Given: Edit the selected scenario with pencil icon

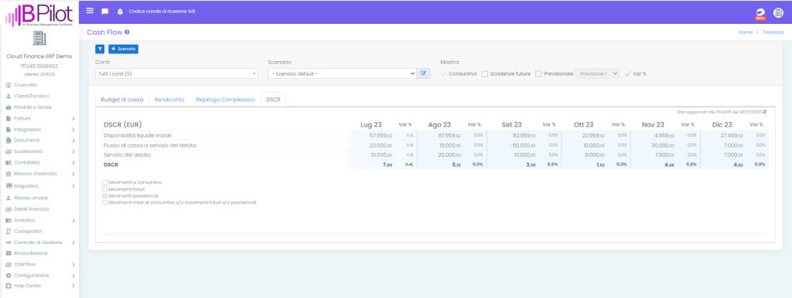Looking at the screenshot, I should coord(423,73).
